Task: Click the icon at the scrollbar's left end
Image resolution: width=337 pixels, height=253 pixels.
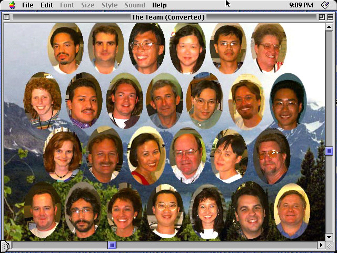Action: click(6, 245)
